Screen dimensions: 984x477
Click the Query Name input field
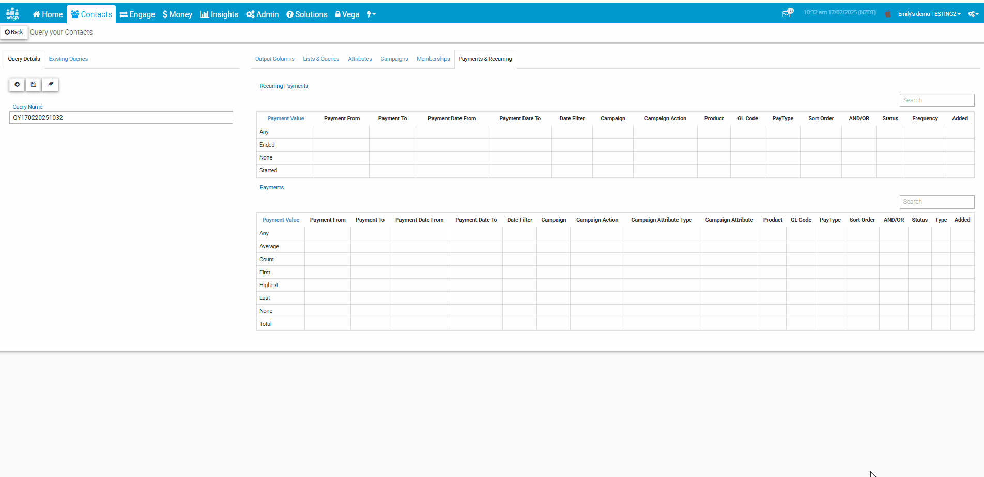(x=121, y=118)
